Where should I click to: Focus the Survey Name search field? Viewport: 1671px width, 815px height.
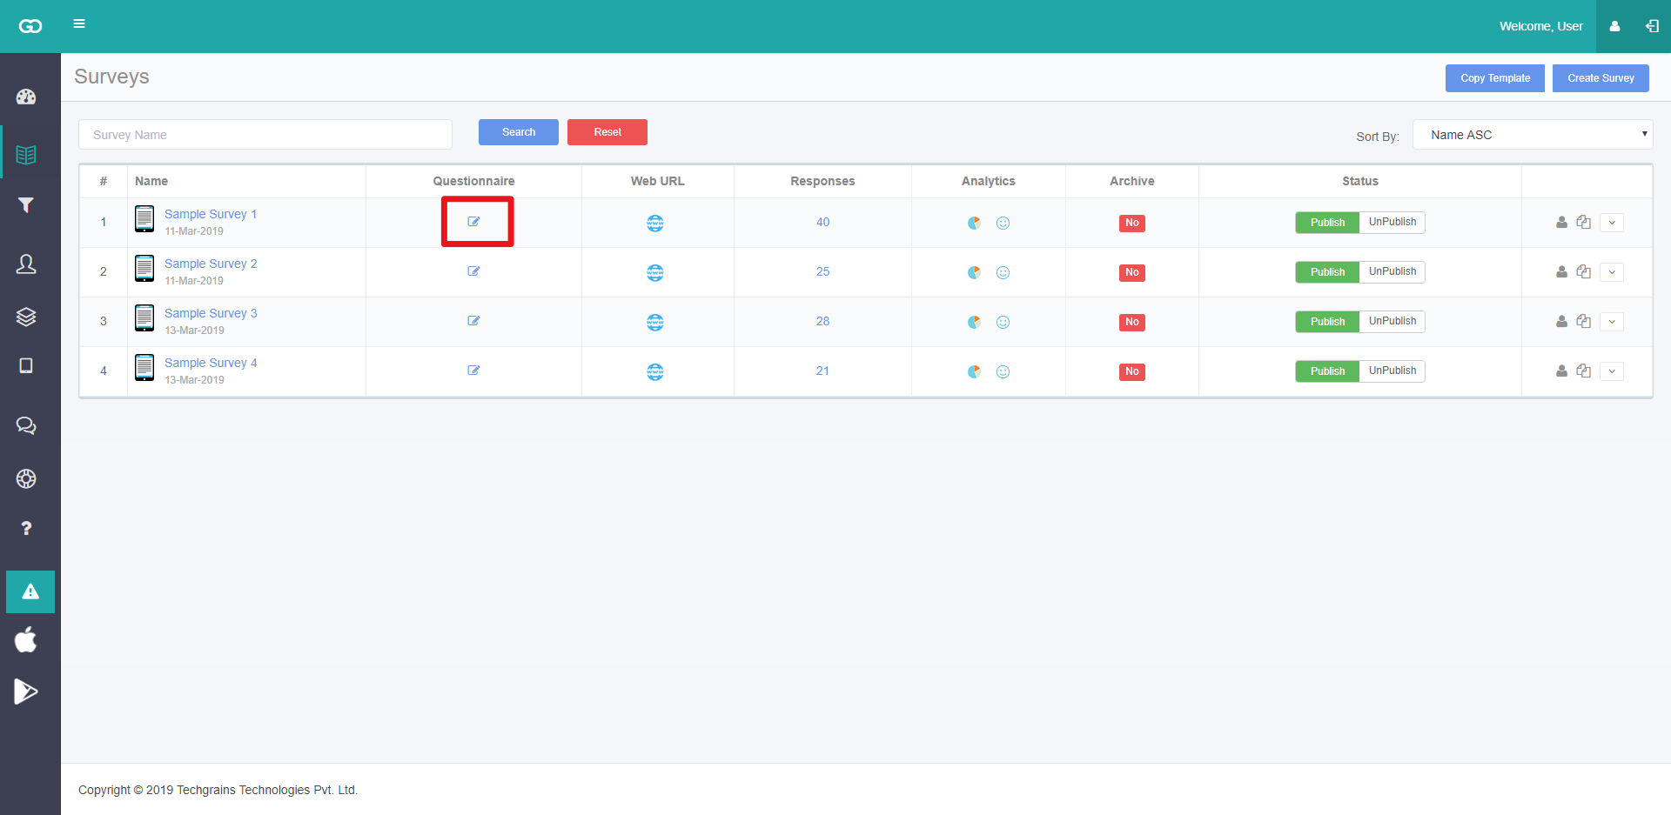[x=265, y=135]
